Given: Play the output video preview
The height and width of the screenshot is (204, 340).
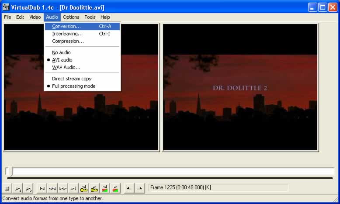Looking at the screenshot, I should click(x=28, y=188).
